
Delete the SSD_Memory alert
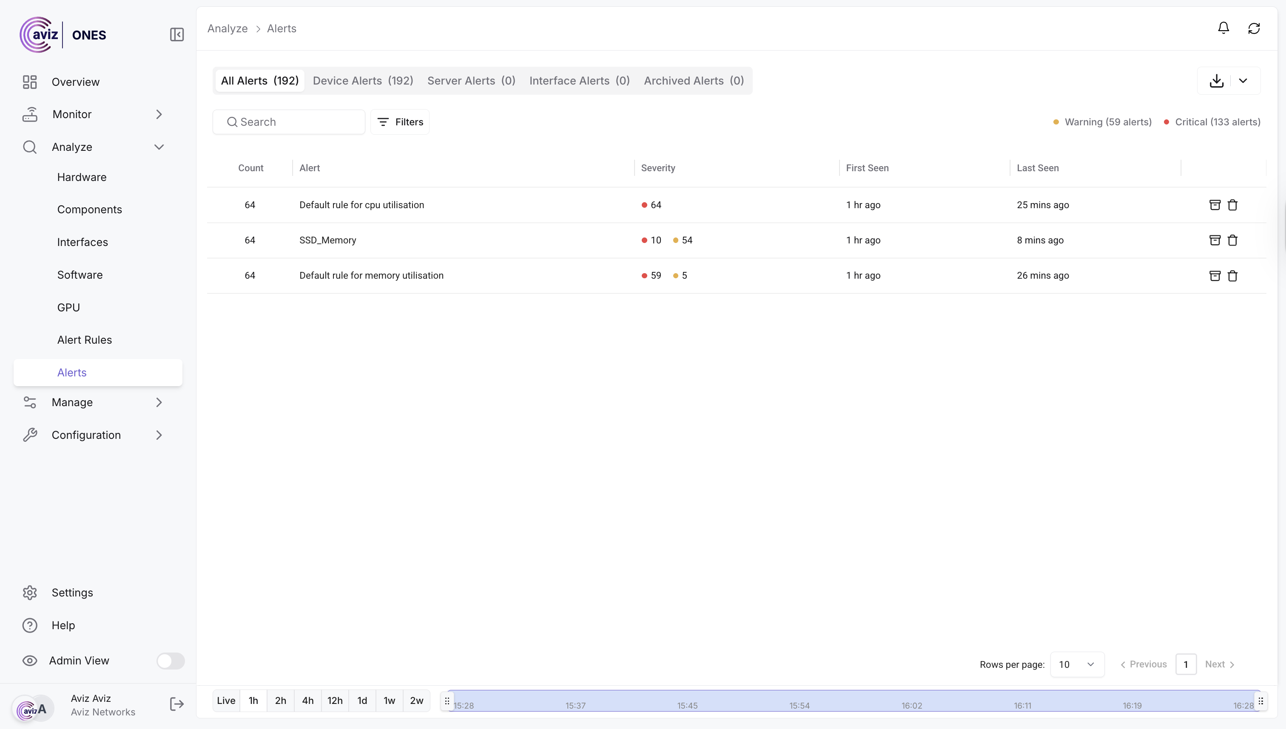point(1233,240)
